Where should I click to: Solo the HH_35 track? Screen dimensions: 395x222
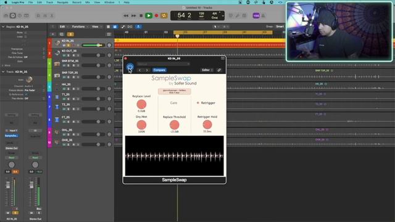click(69, 89)
